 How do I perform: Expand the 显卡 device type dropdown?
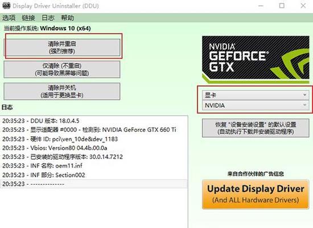click(x=255, y=95)
